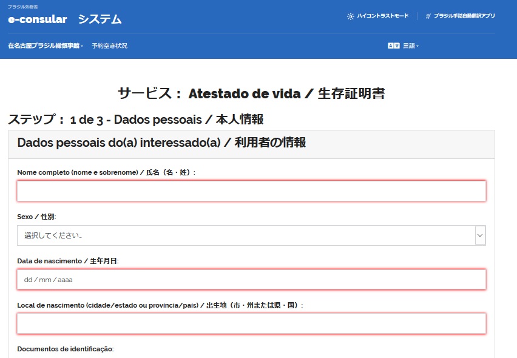Open the 言語 language dropdown
The height and width of the screenshot is (358, 517).
pyautogui.click(x=410, y=46)
